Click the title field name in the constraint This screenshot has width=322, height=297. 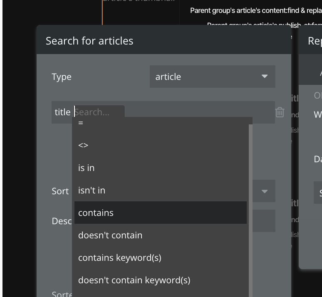click(x=62, y=112)
